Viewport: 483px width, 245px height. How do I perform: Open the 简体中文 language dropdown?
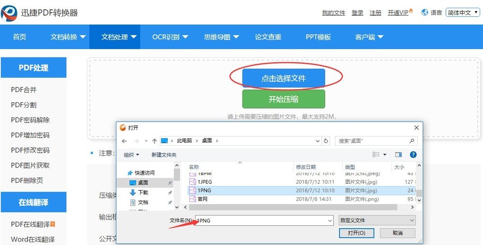[x=463, y=13]
